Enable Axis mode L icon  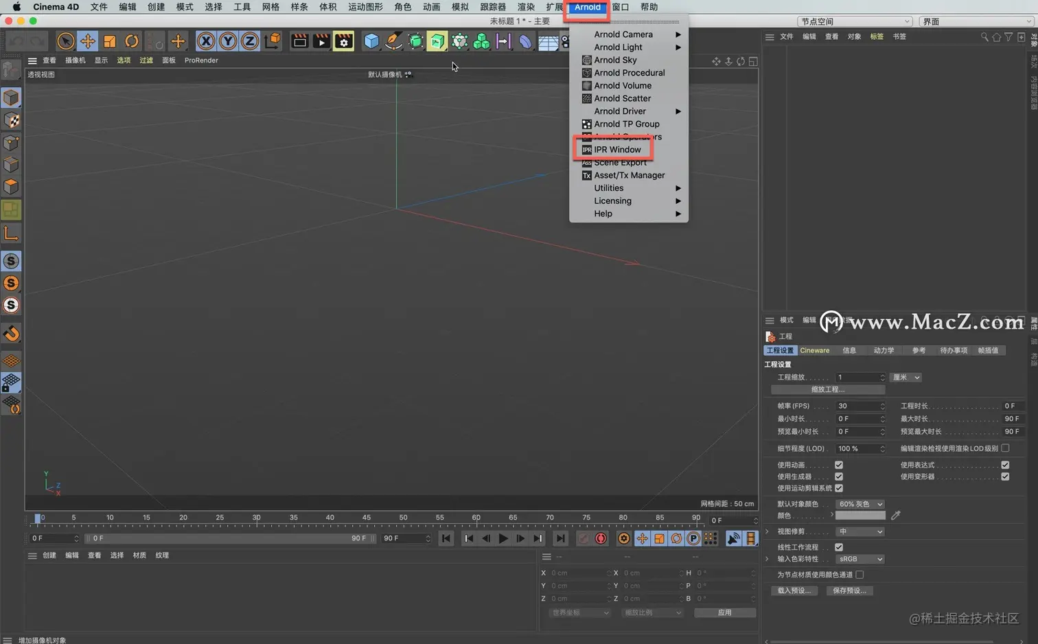click(11, 233)
